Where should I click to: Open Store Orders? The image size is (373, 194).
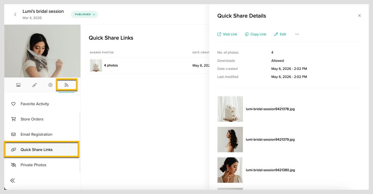[x=32, y=119]
